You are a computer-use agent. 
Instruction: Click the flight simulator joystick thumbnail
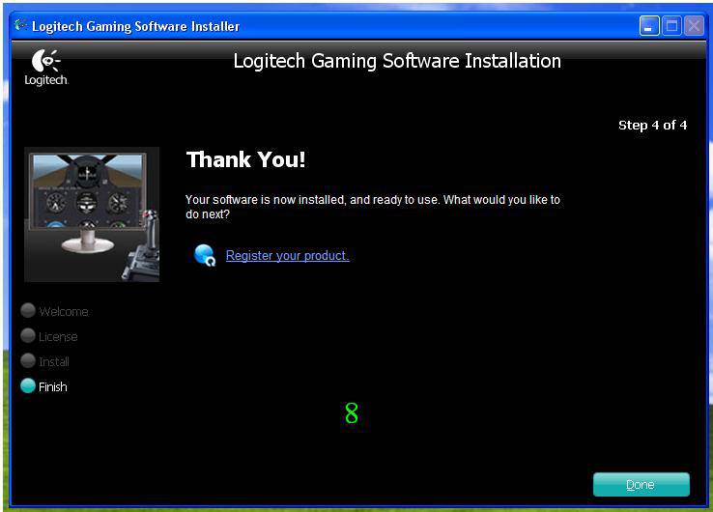[x=92, y=214]
